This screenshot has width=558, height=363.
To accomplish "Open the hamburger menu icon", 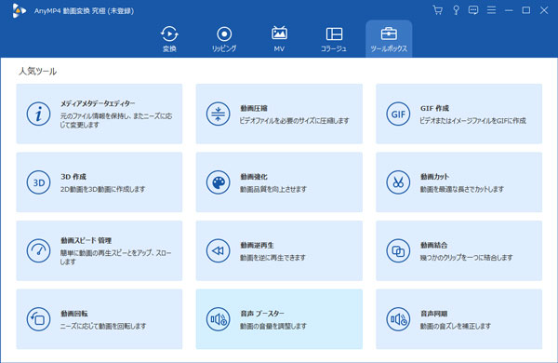I will 491,10.
